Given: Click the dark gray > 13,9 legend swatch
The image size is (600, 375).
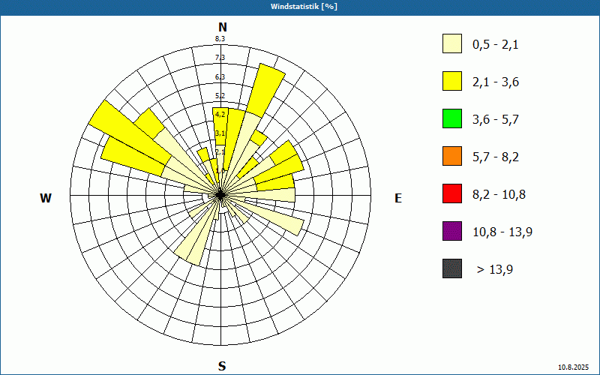Looking at the screenshot, I should point(452,268).
